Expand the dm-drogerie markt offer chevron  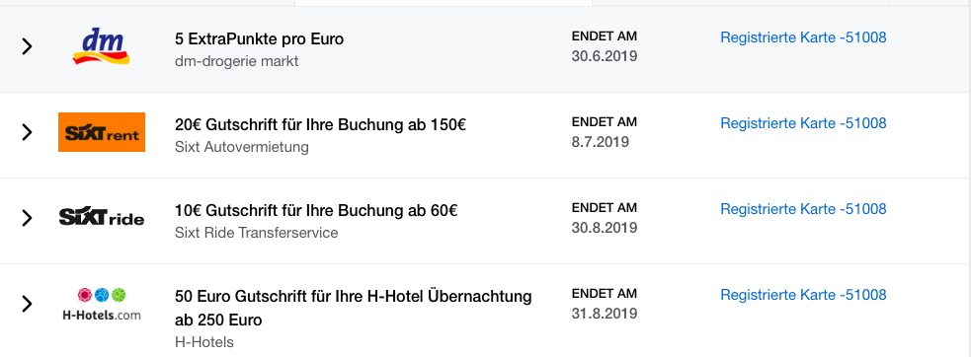(27, 46)
